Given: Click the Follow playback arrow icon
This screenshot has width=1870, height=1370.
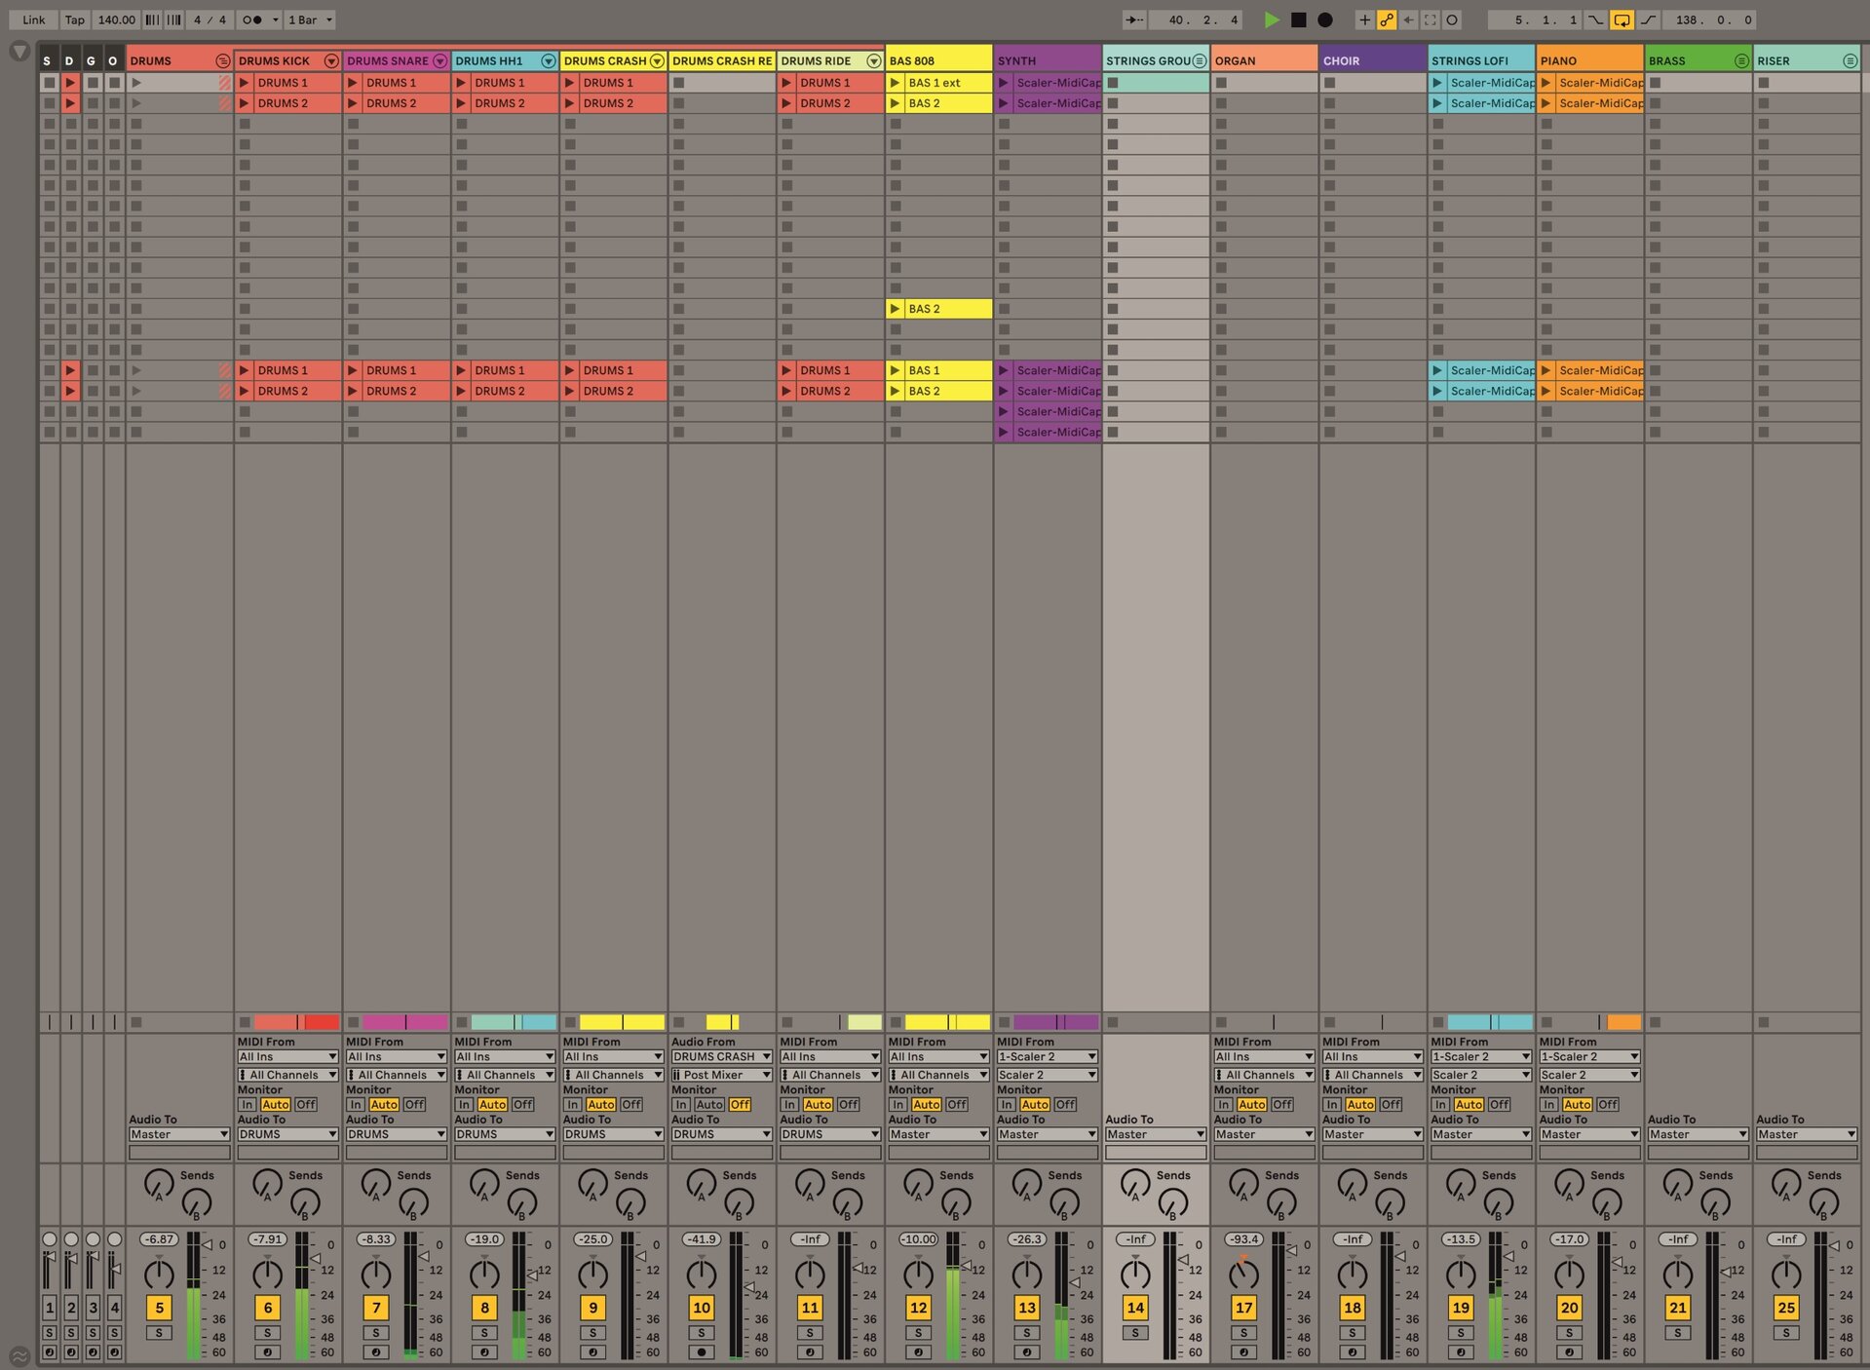Looking at the screenshot, I should point(1134,19).
